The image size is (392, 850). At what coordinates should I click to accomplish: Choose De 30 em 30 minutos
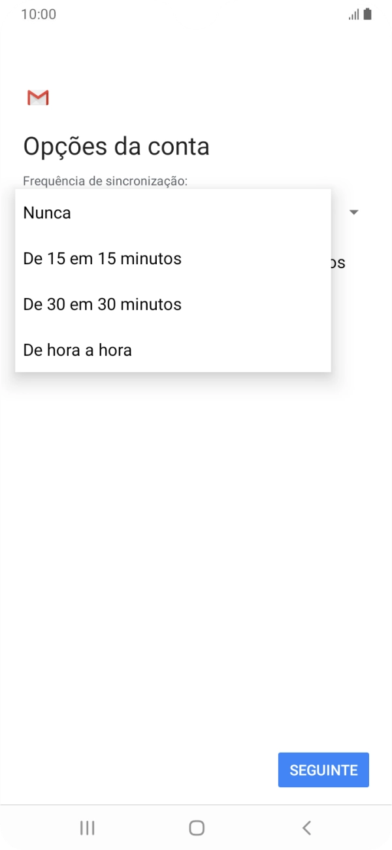[x=101, y=304]
